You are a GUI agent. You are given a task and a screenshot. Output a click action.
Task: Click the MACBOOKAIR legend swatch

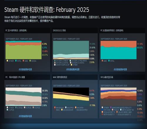62,110
